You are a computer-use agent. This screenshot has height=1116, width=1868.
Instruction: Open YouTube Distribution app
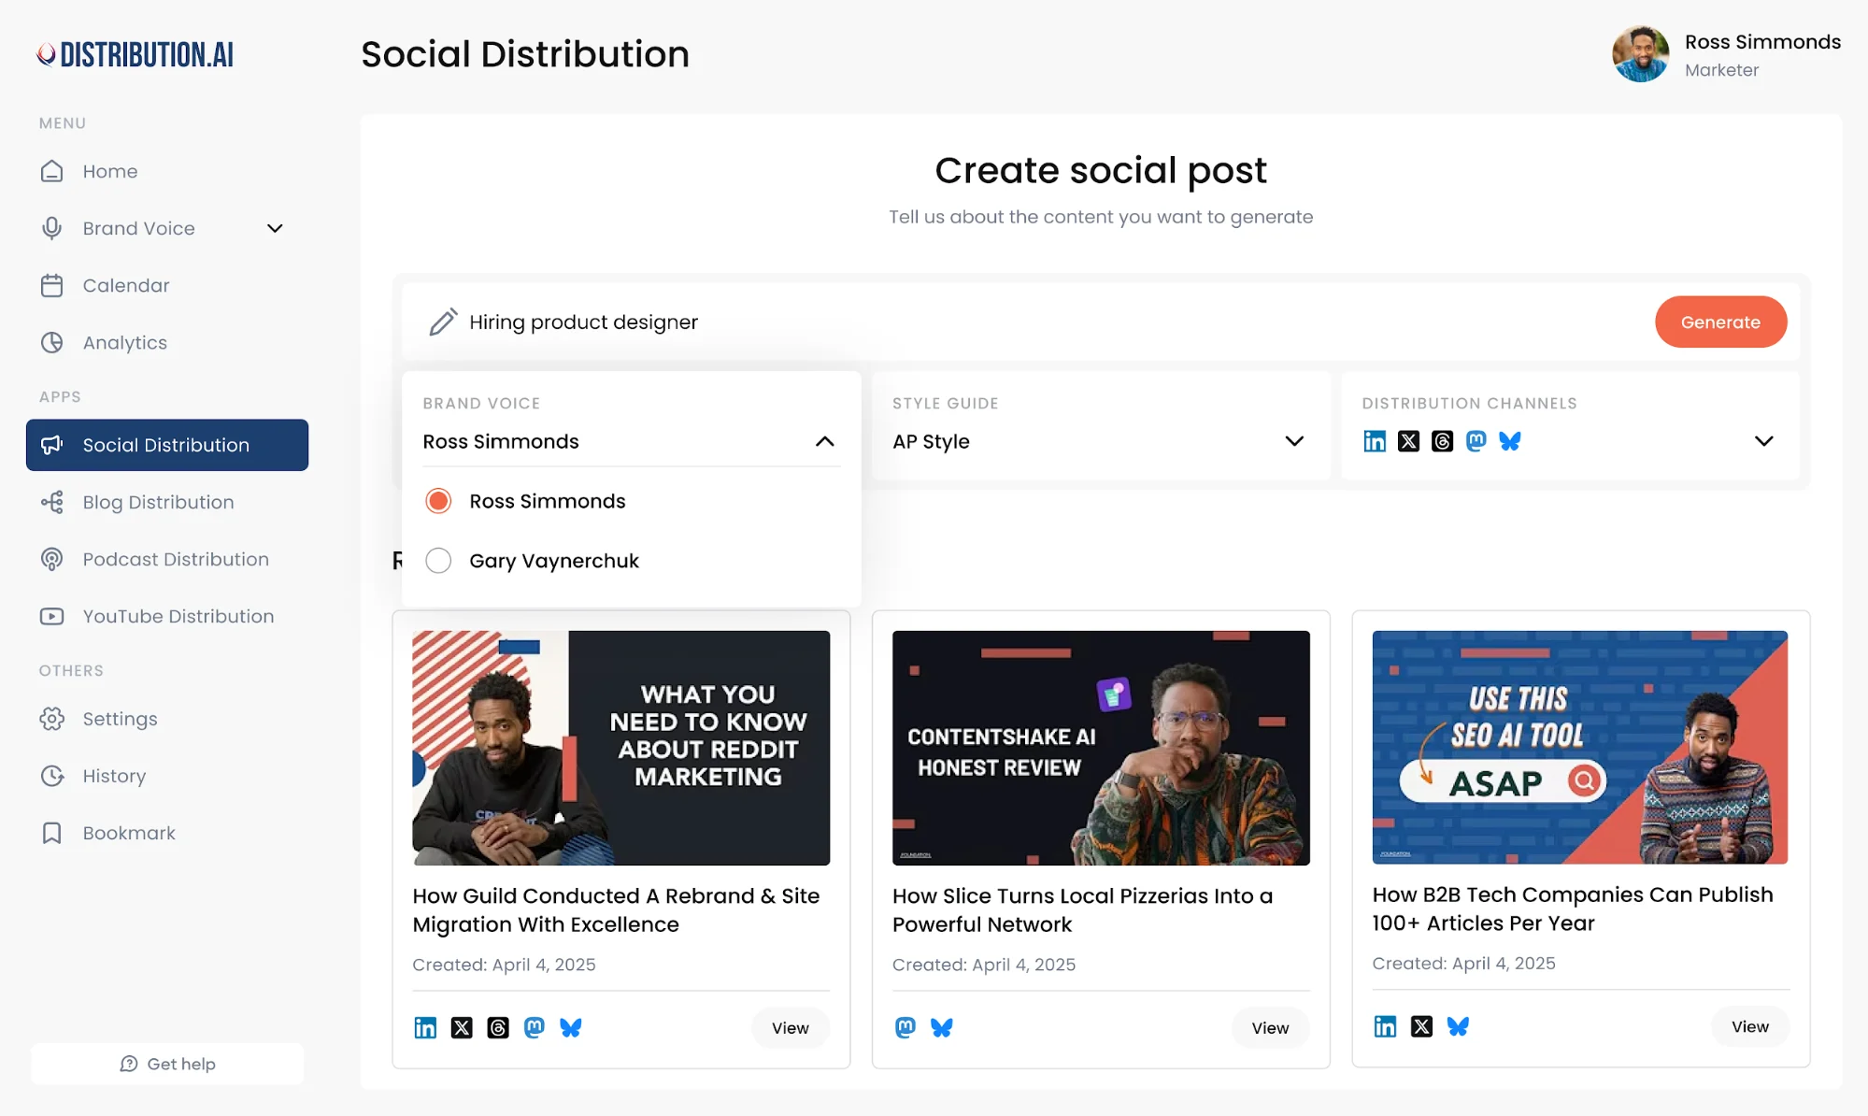pos(178,616)
